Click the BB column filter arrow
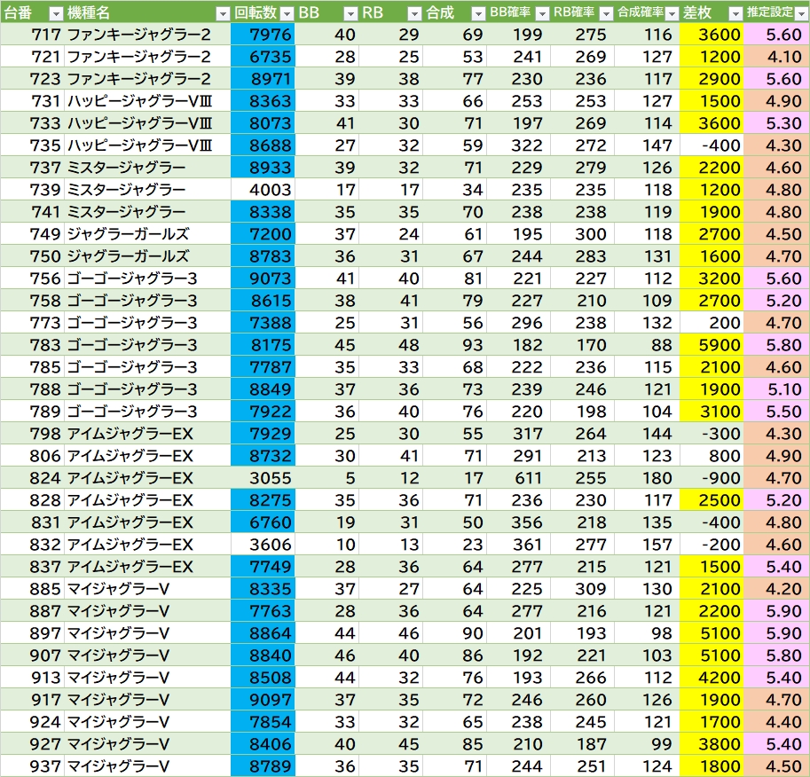 350,13
